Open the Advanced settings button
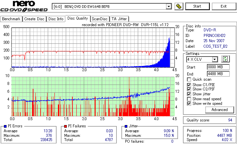Image resolution: width=237 pixels, height=144 pixels. tap(219, 110)
